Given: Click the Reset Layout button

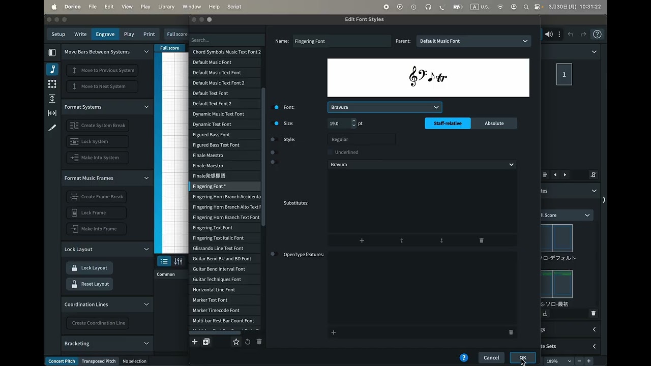Looking at the screenshot, I should point(90,284).
